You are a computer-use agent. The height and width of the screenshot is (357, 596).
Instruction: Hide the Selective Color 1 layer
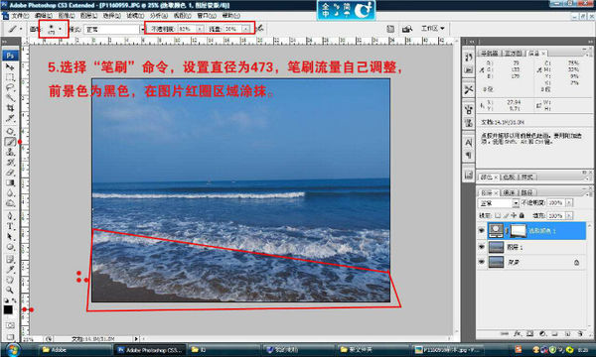[482, 231]
